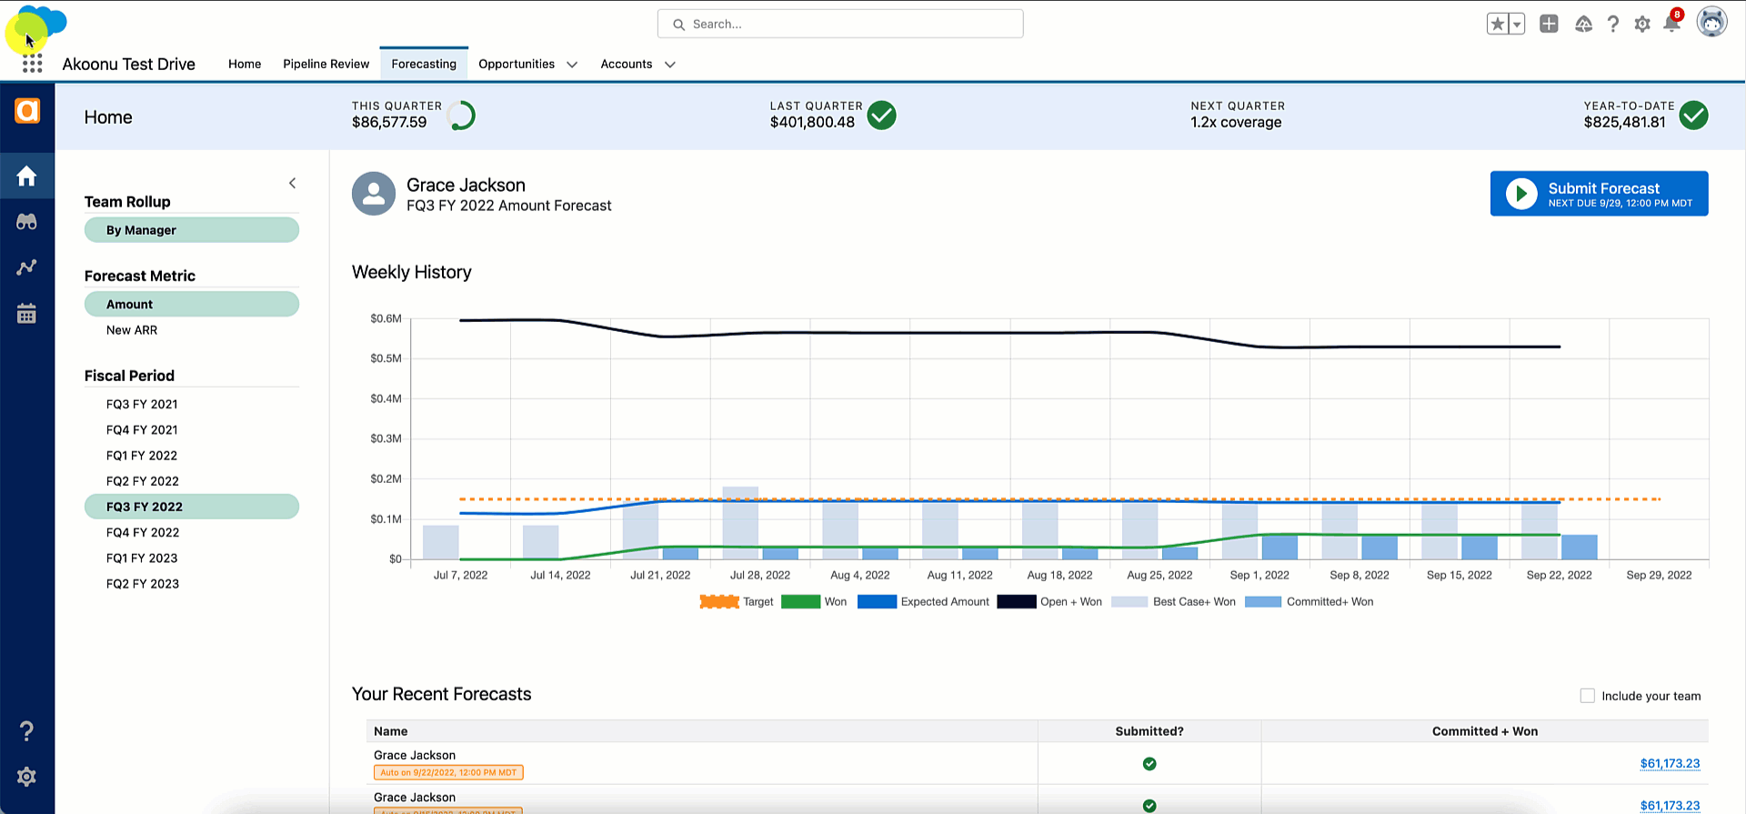The height and width of the screenshot is (814, 1746).
Task: Enable the Include your team checkbox
Action: [1588, 696]
